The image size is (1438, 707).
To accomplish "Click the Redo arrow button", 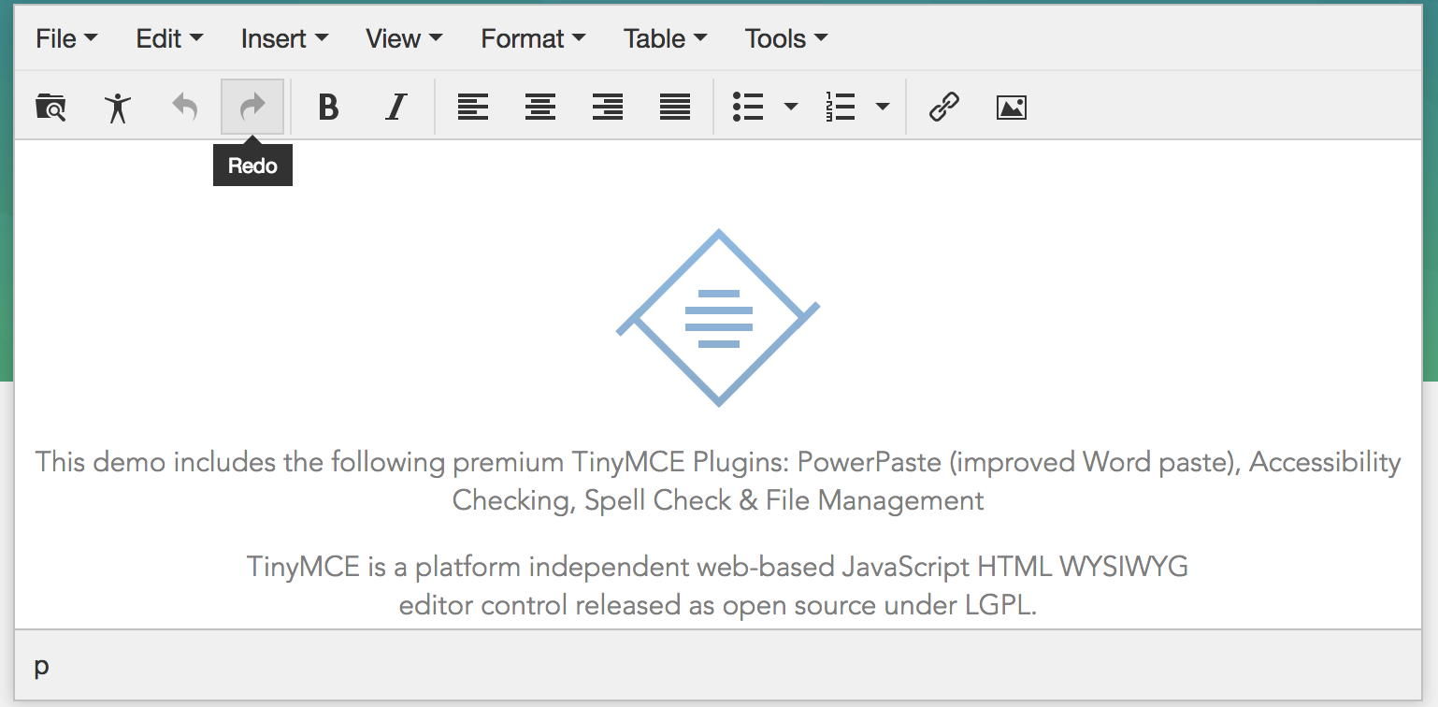I will [252, 108].
